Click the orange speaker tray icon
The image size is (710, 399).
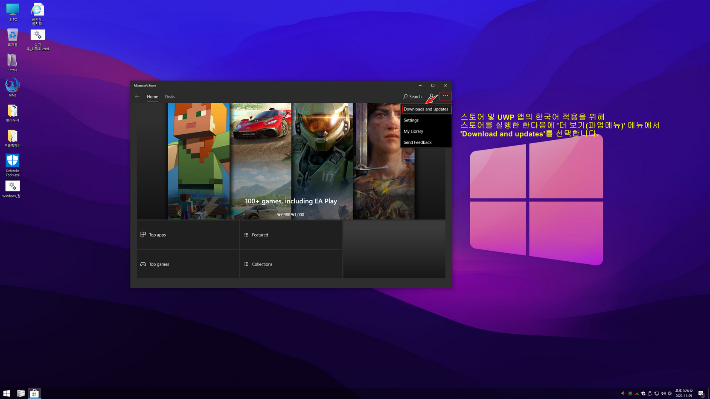623,393
